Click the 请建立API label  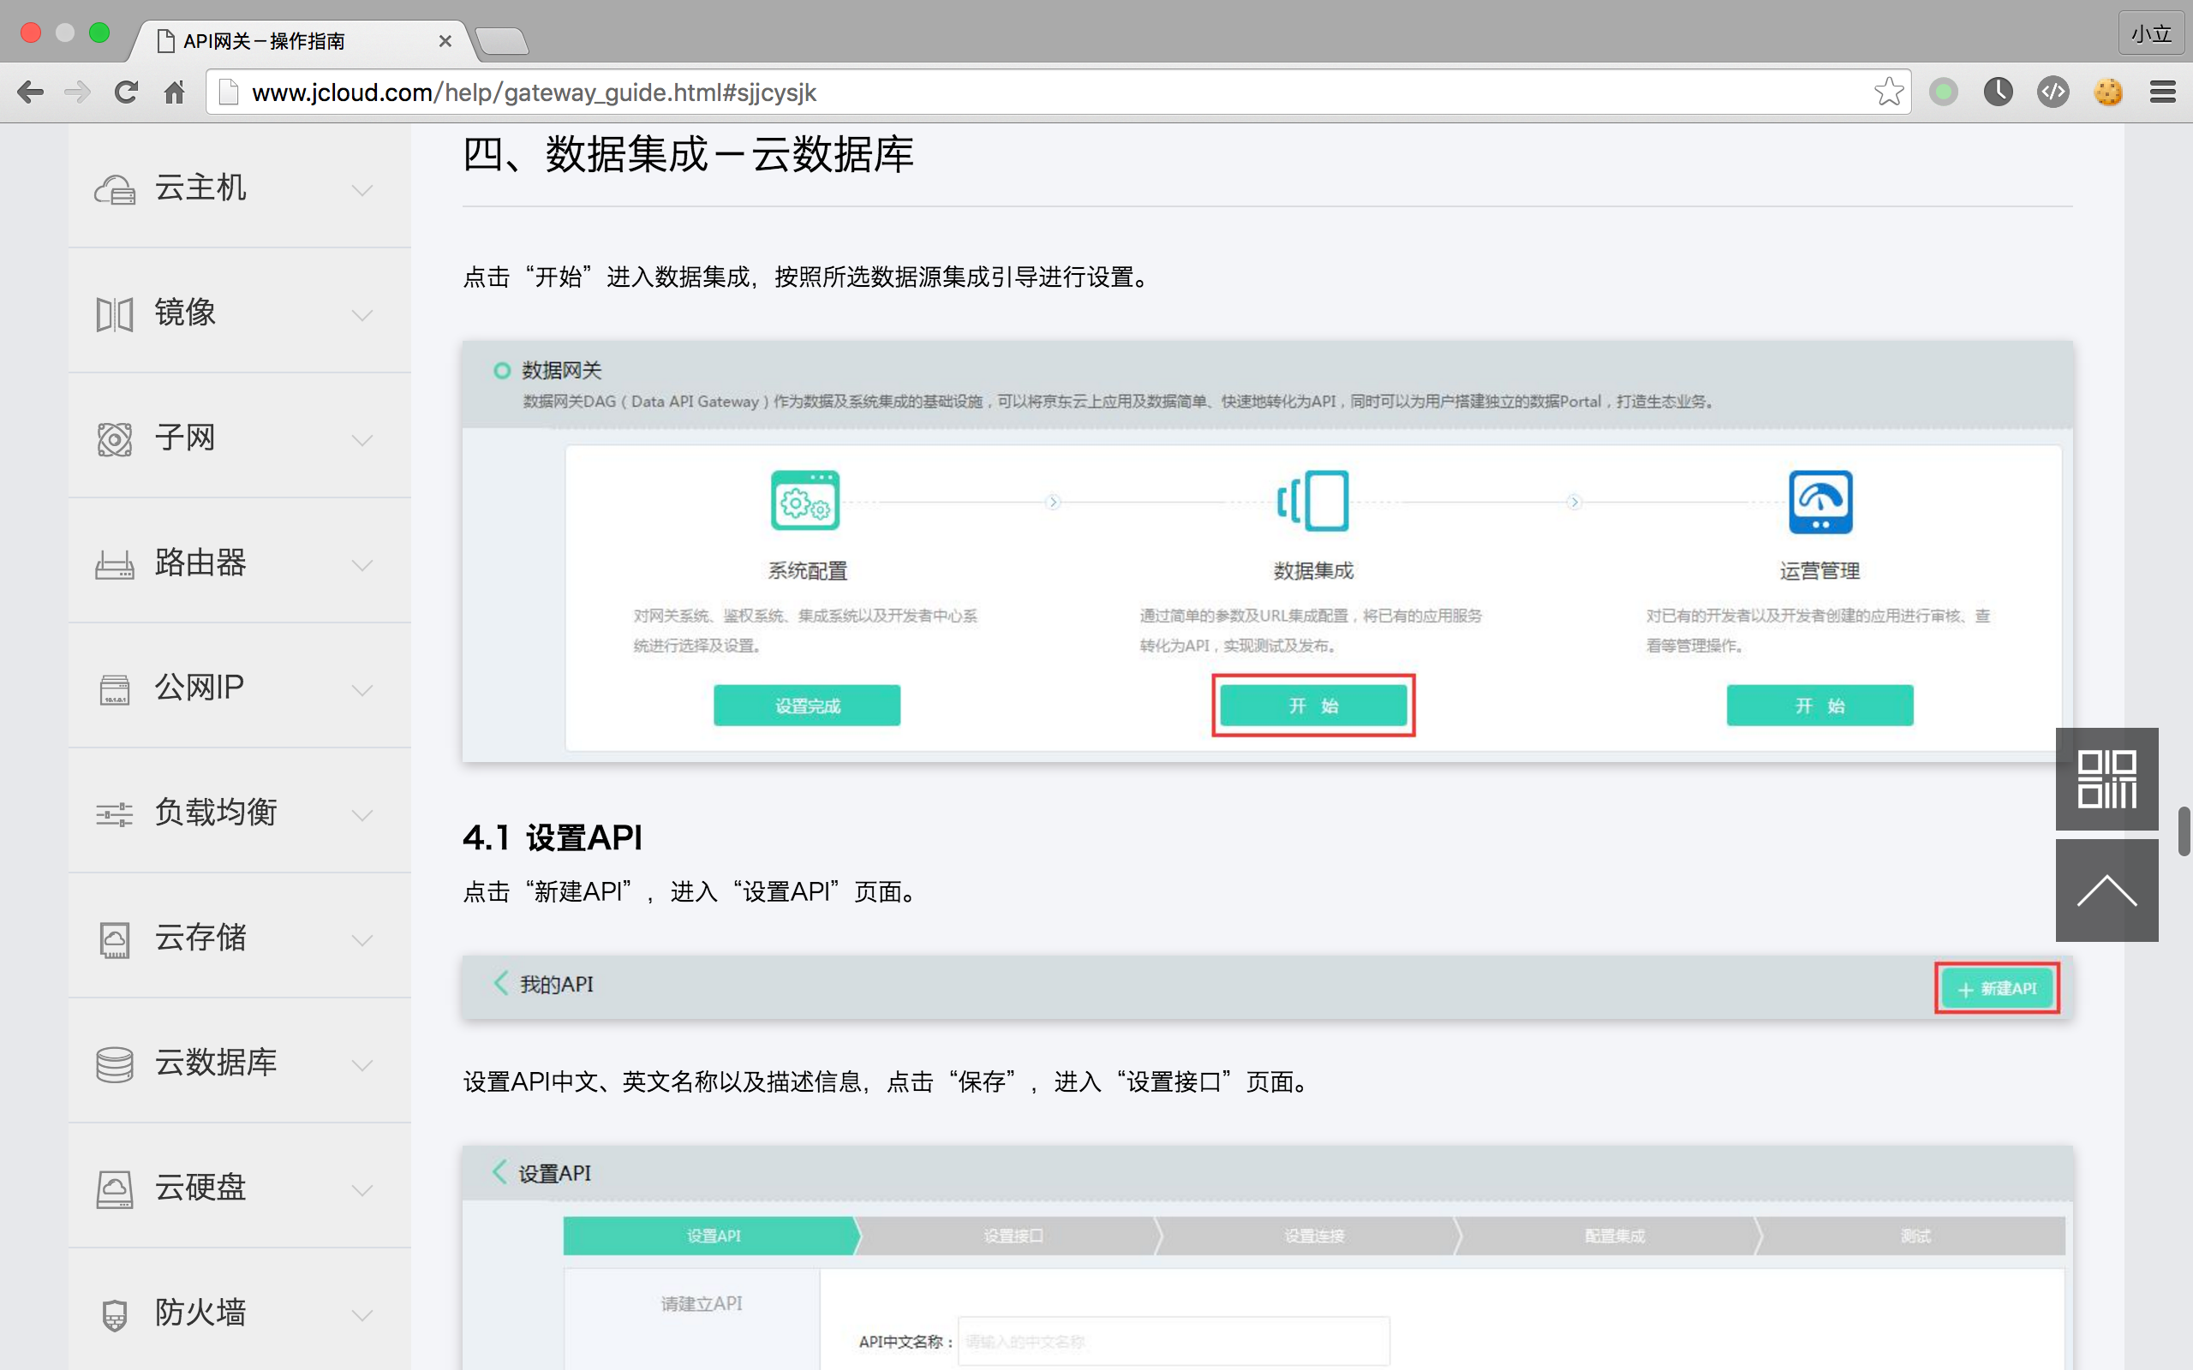701,1303
